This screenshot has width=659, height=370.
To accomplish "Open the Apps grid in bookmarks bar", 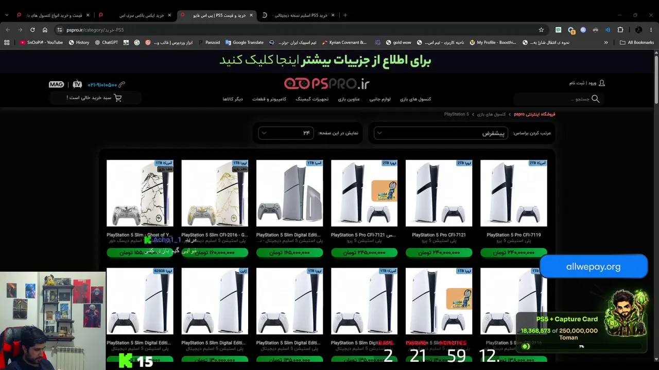I will pyautogui.click(x=7, y=43).
